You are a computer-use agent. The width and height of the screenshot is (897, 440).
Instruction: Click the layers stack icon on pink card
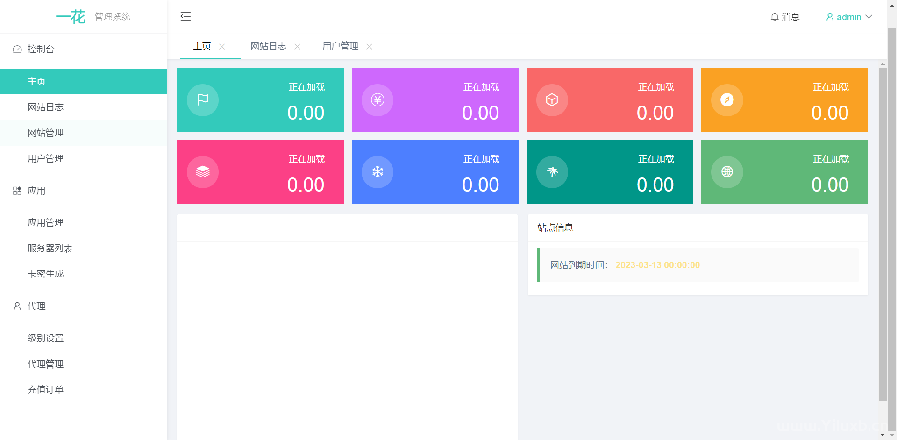coord(203,172)
